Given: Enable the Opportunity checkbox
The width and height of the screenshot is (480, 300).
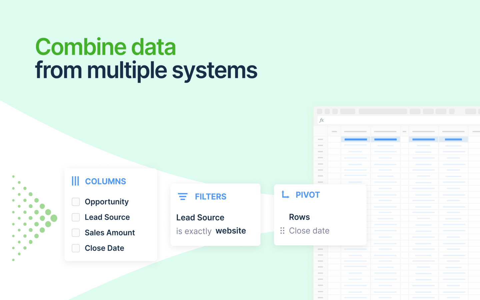Looking at the screenshot, I should (x=76, y=202).
